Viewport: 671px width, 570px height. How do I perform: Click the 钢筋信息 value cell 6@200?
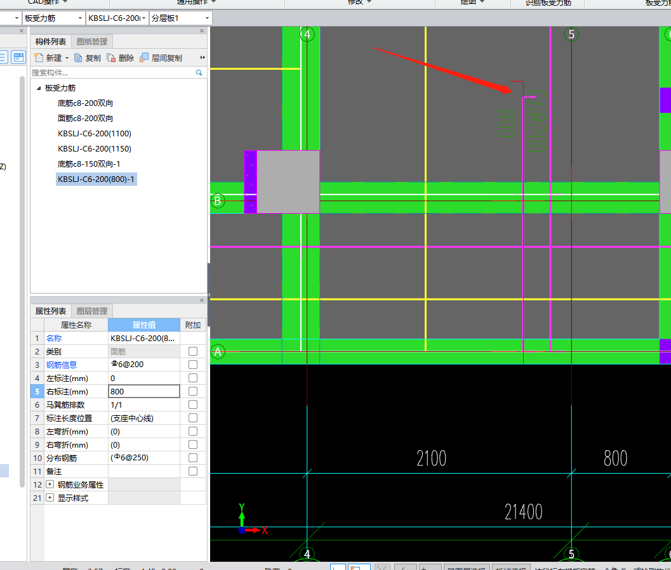tap(143, 365)
